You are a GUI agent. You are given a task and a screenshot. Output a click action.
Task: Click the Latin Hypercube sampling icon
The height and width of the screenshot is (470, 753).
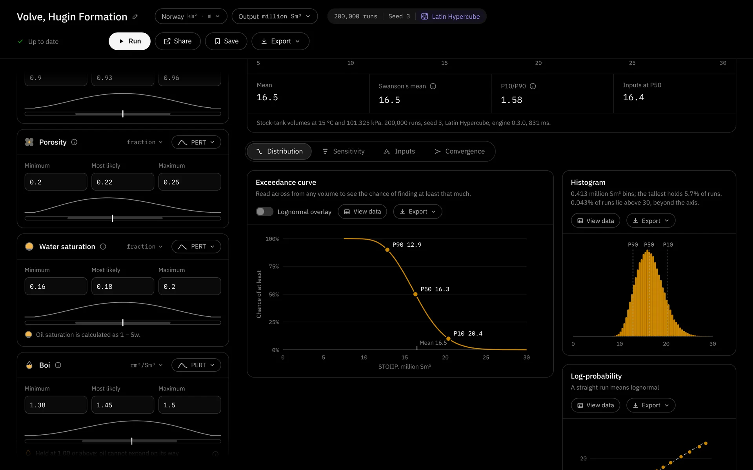(424, 16)
